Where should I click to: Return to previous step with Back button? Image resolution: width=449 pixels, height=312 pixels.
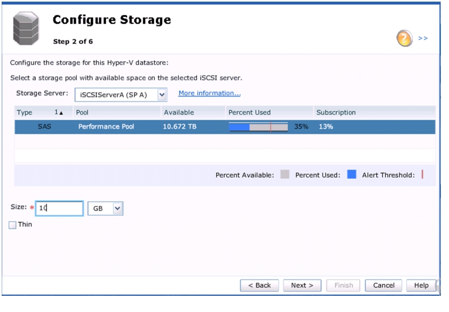click(259, 286)
